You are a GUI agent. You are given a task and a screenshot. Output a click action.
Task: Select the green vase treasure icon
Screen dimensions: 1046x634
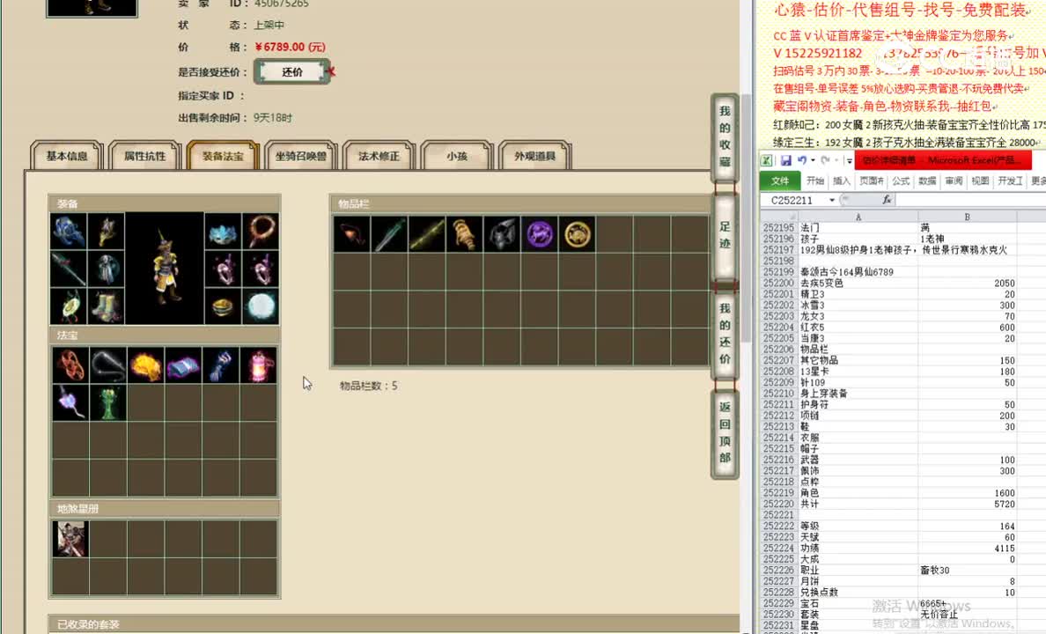coord(108,402)
